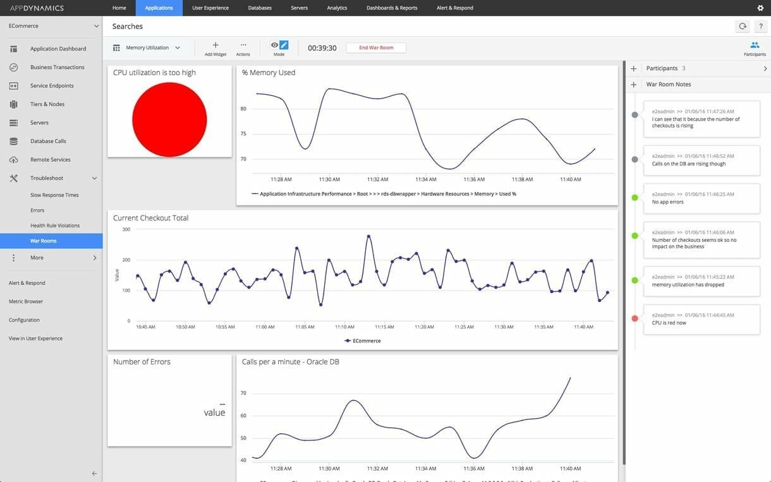Click the refresh icon in header
The width and height of the screenshot is (771, 482).
[x=743, y=26]
